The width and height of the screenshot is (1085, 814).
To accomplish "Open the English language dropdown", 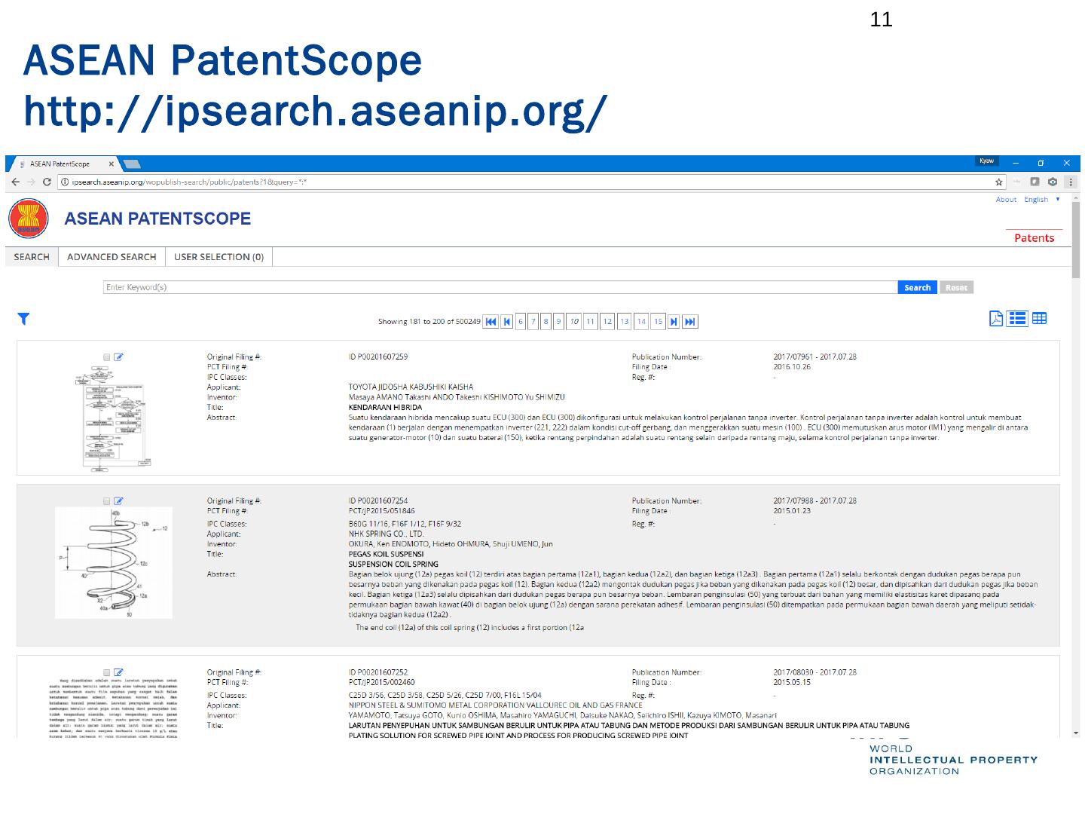I will pos(1041,200).
